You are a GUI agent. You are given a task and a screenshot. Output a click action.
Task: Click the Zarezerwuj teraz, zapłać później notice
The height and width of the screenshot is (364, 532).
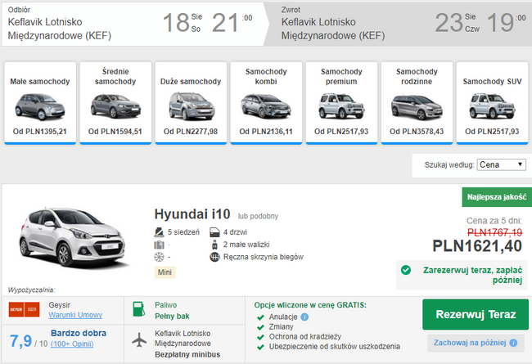pos(462,275)
